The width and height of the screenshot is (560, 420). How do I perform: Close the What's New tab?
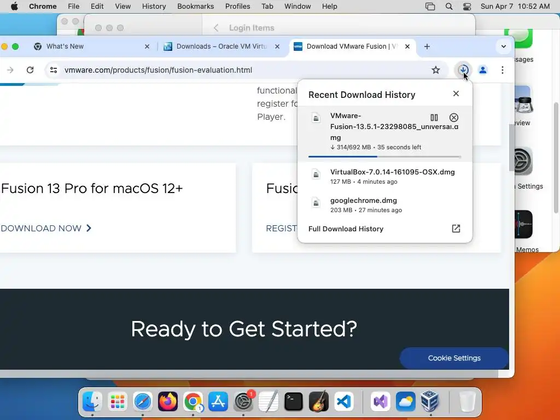(x=147, y=46)
